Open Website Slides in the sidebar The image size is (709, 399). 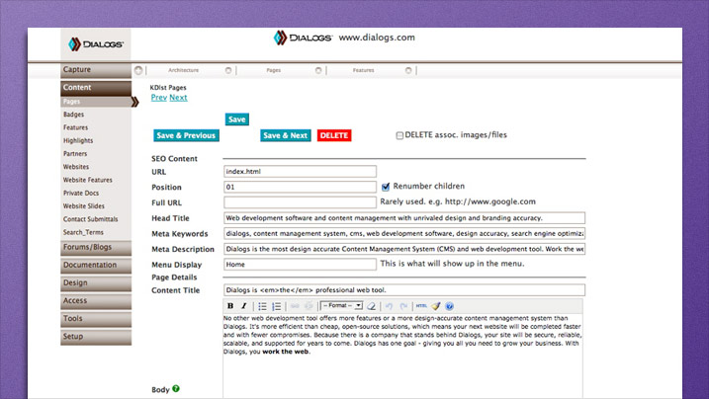pos(84,206)
